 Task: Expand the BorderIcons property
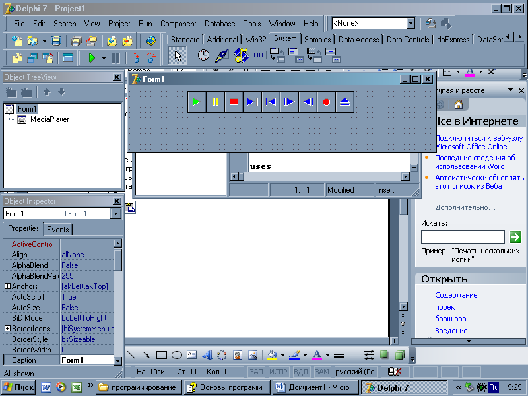(x=7, y=328)
